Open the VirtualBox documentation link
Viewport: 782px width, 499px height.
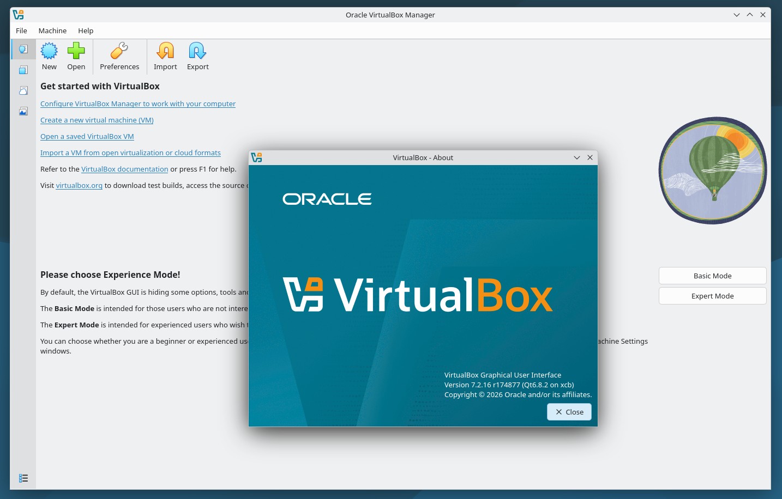click(125, 169)
